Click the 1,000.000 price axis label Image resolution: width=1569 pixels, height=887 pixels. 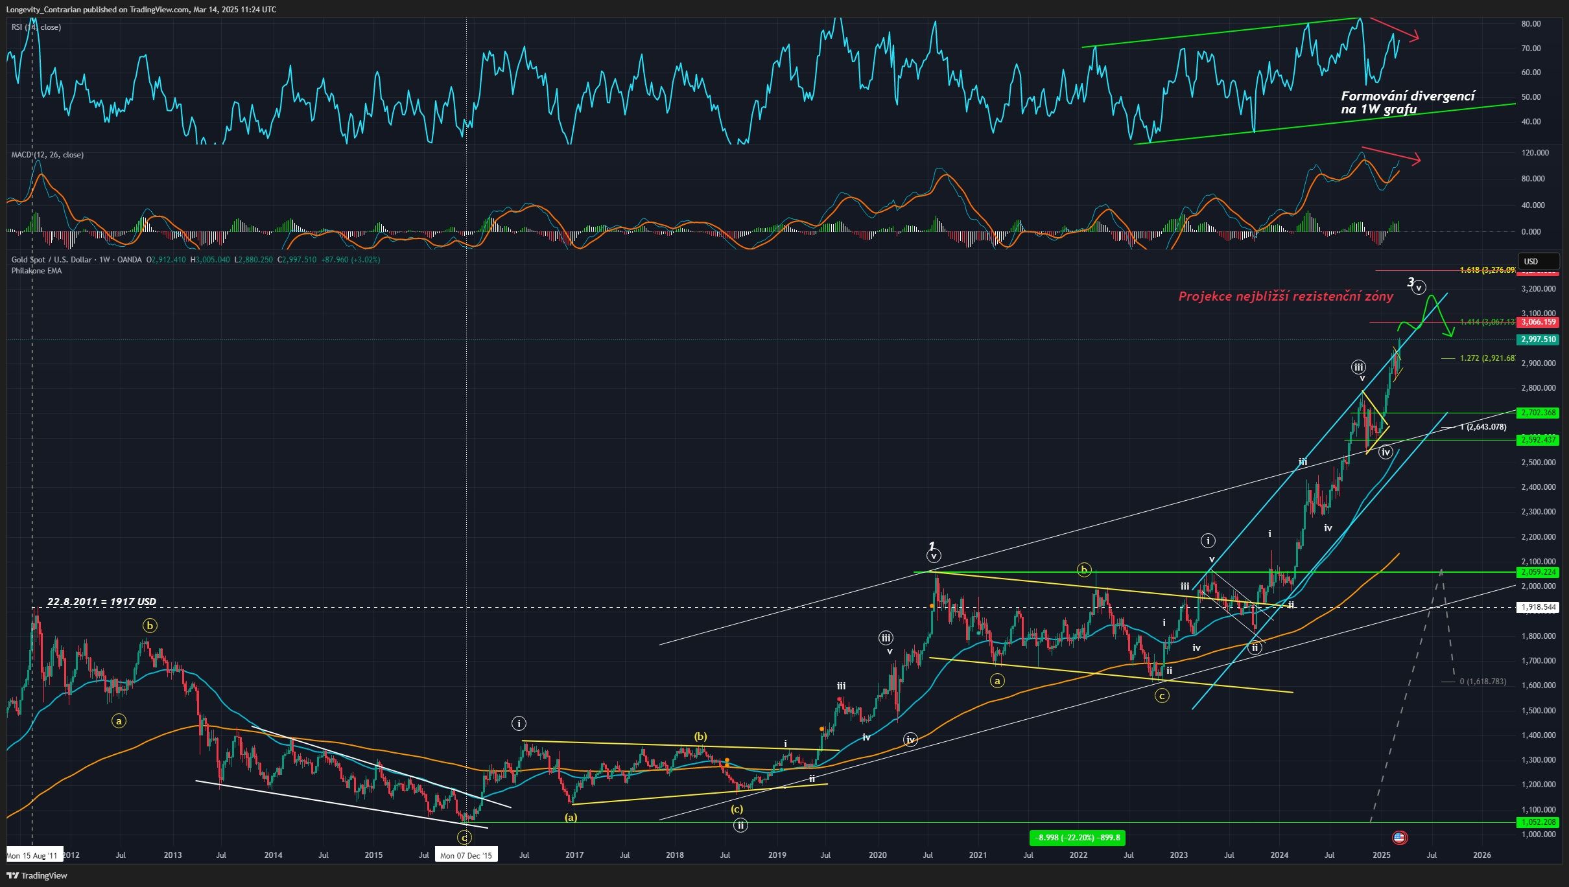point(1538,835)
